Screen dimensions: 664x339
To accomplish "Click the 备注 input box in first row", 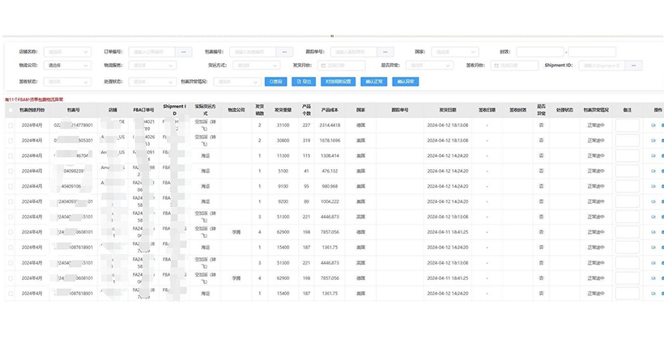I will [x=627, y=125].
